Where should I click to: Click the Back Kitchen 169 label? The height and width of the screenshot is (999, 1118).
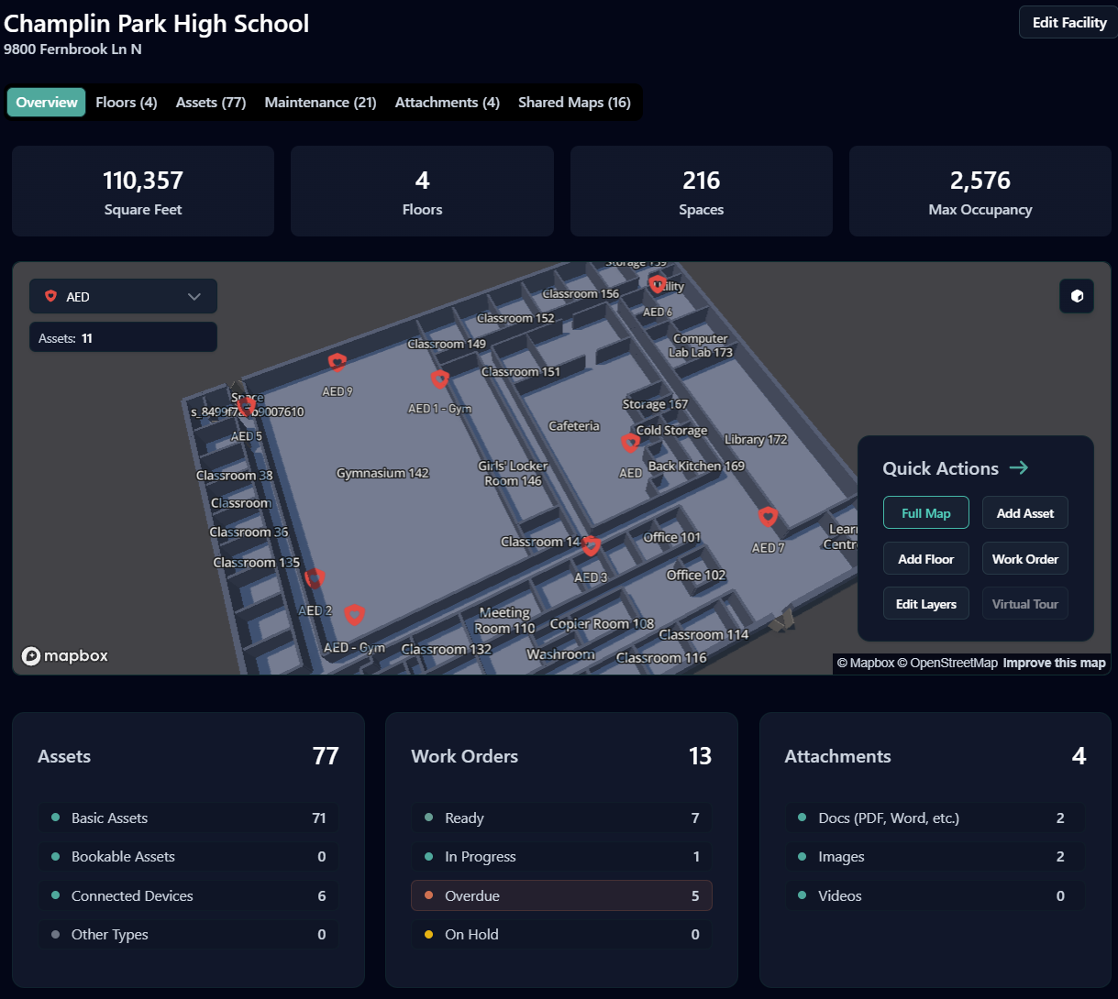click(696, 466)
